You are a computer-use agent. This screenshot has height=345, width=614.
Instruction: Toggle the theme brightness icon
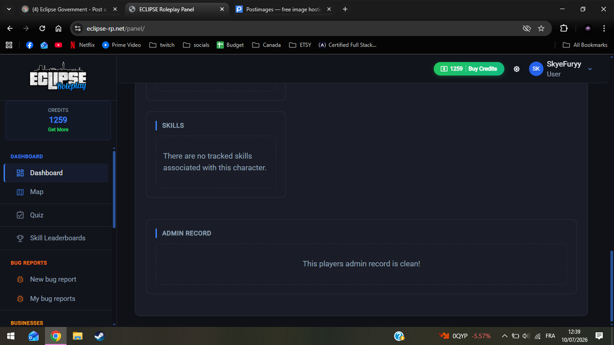tap(517, 69)
